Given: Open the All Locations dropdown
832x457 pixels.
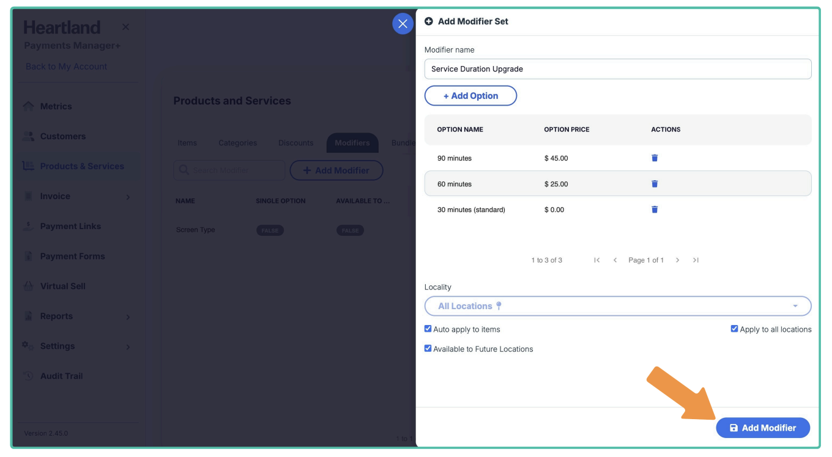Looking at the screenshot, I should 618,306.
